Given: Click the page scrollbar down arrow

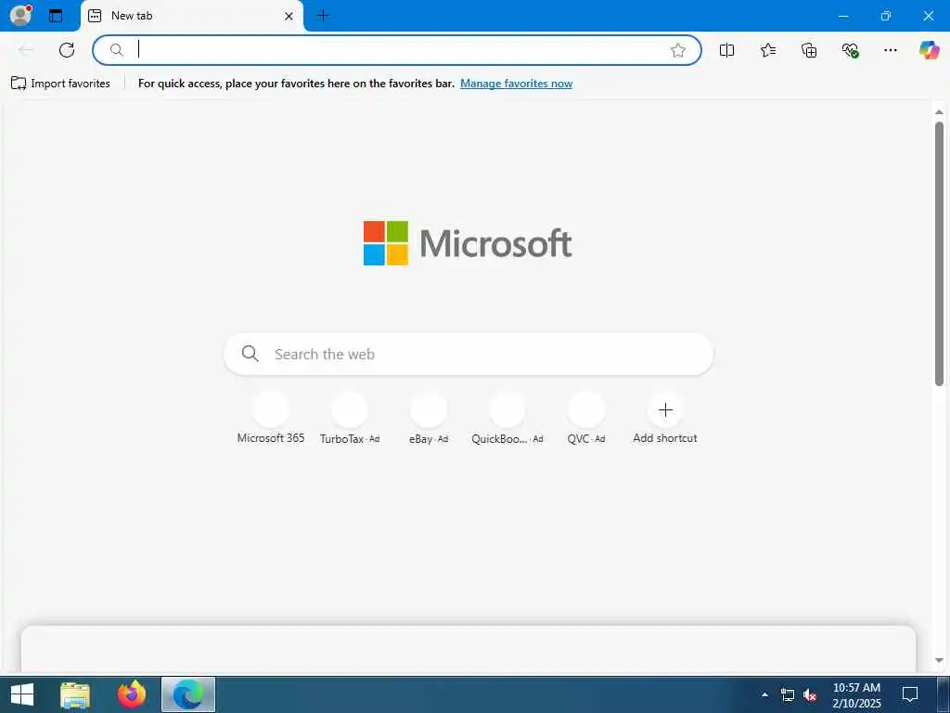Looking at the screenshot, I should tap(939, 660).
